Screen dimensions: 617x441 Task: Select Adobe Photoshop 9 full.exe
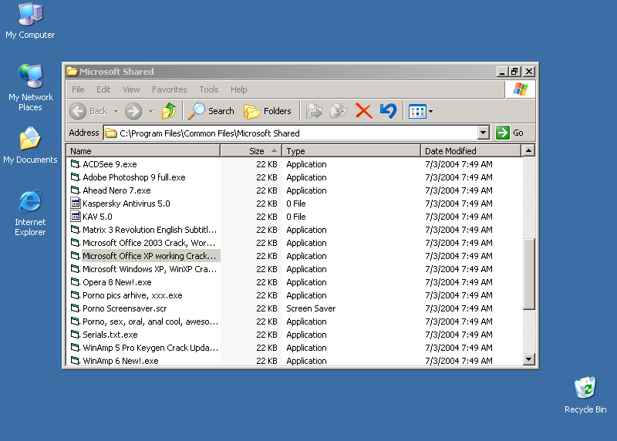(x=133, y=177)
